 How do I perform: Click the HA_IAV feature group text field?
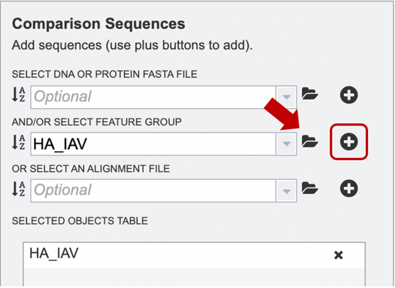click(x=153, y=144)
